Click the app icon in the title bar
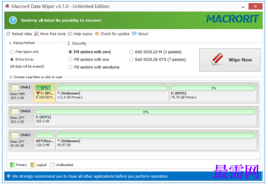 pyautogui.click(x=7, y=6)
